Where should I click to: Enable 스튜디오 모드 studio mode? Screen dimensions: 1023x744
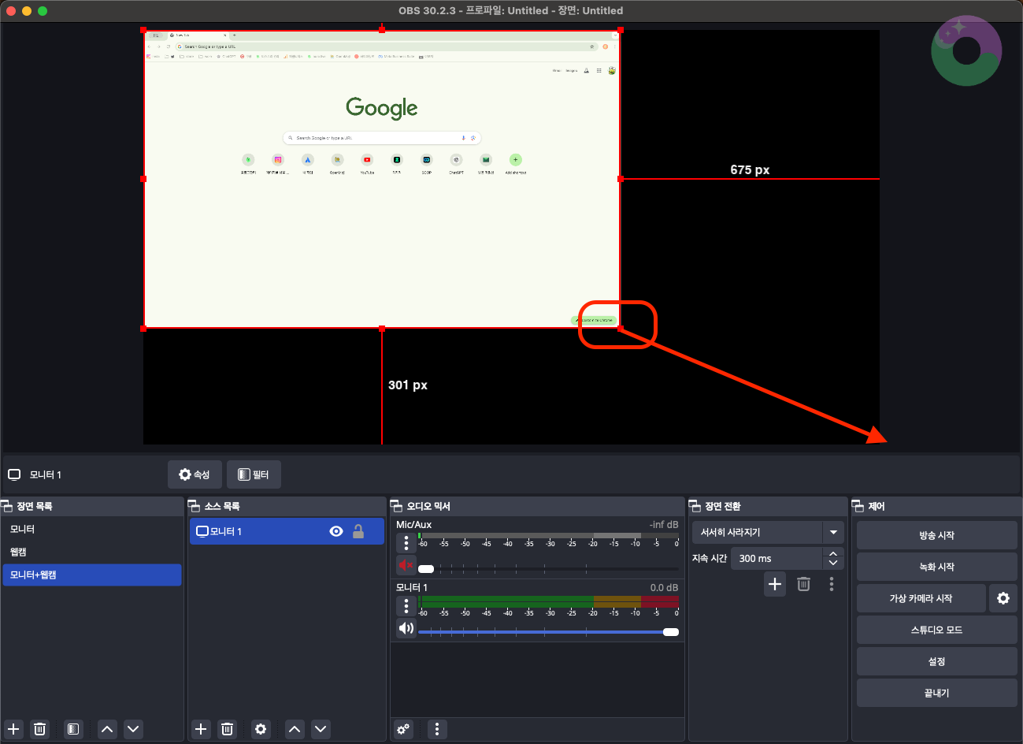pos(937,630)
